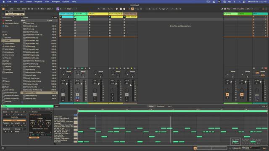Open the scale root note dropdown next to scale icon

[62, 9]
